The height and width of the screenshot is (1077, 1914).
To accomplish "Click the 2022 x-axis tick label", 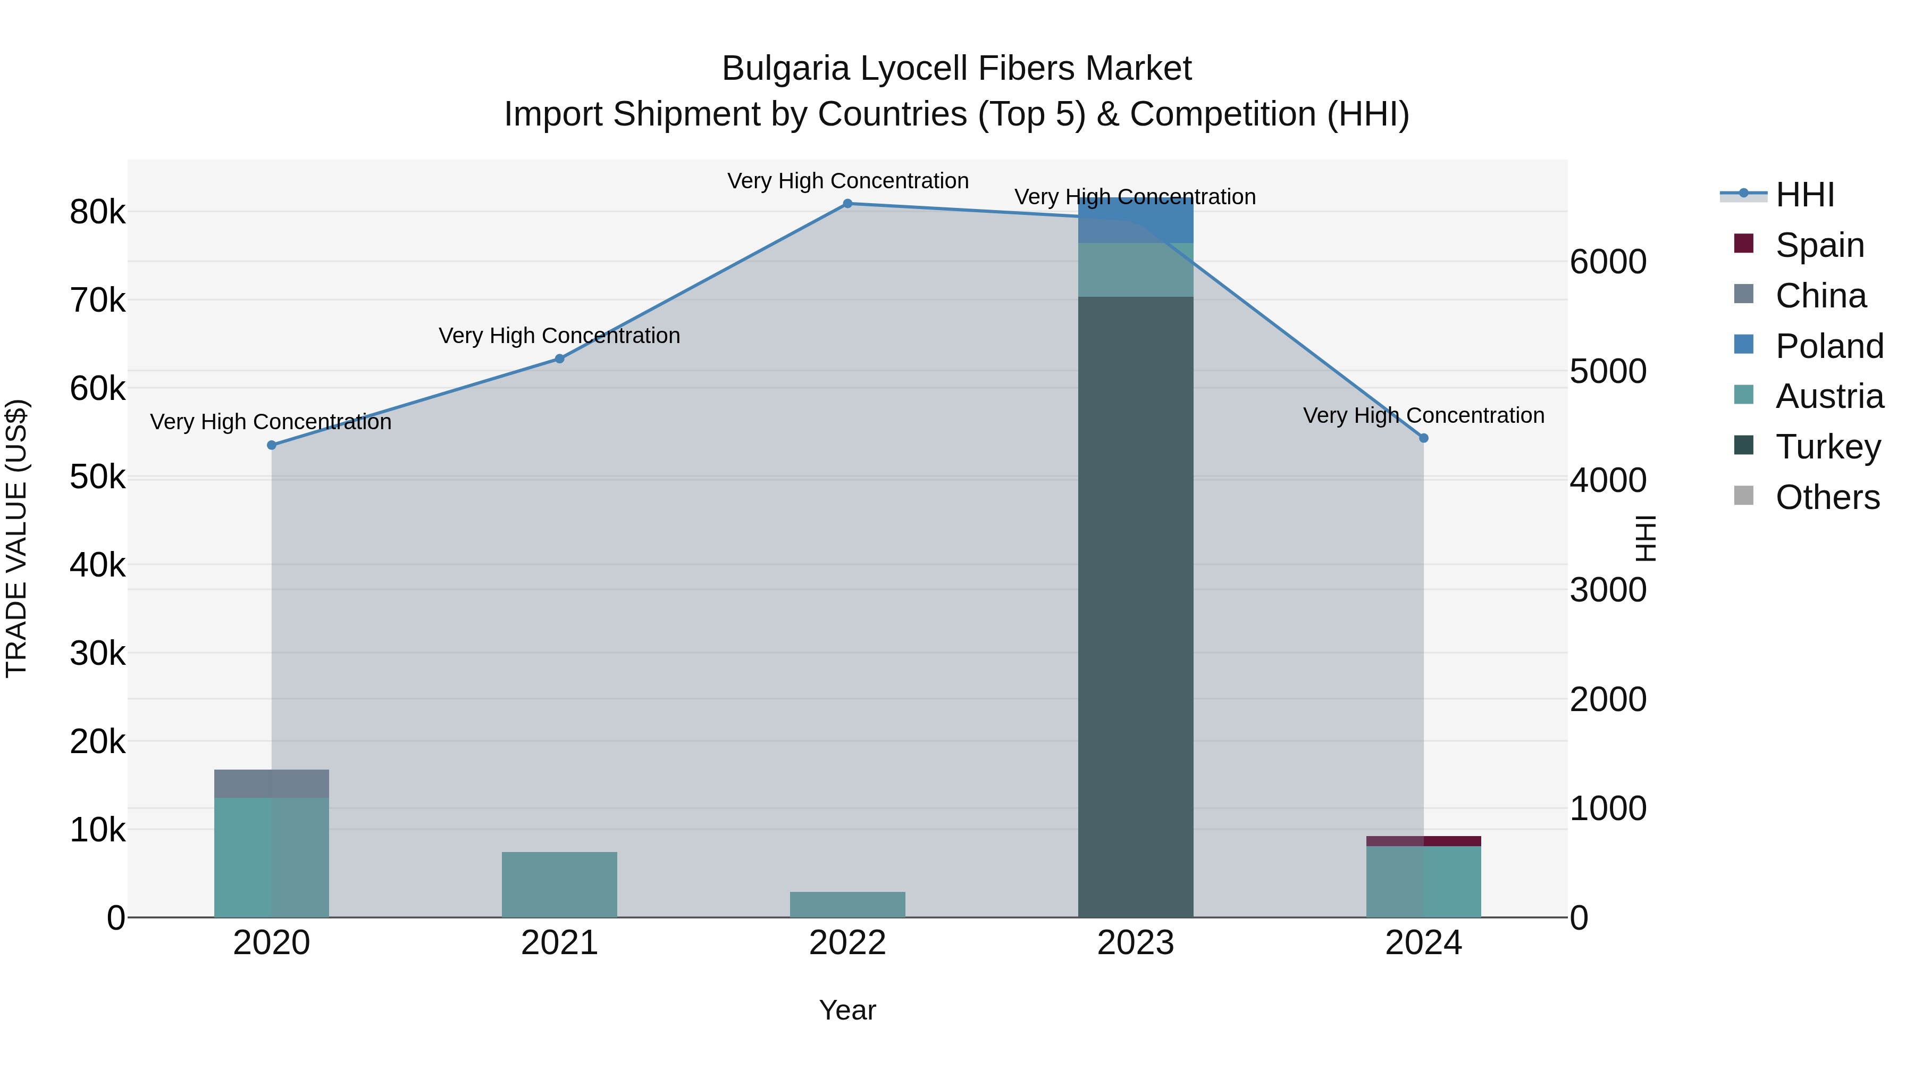I will [x=848, y=943].
